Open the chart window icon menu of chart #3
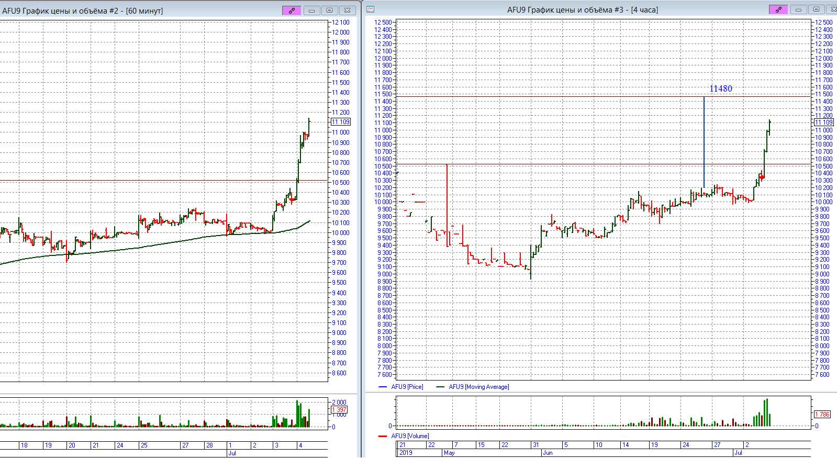The image size is (837, 458). [371, 9]
